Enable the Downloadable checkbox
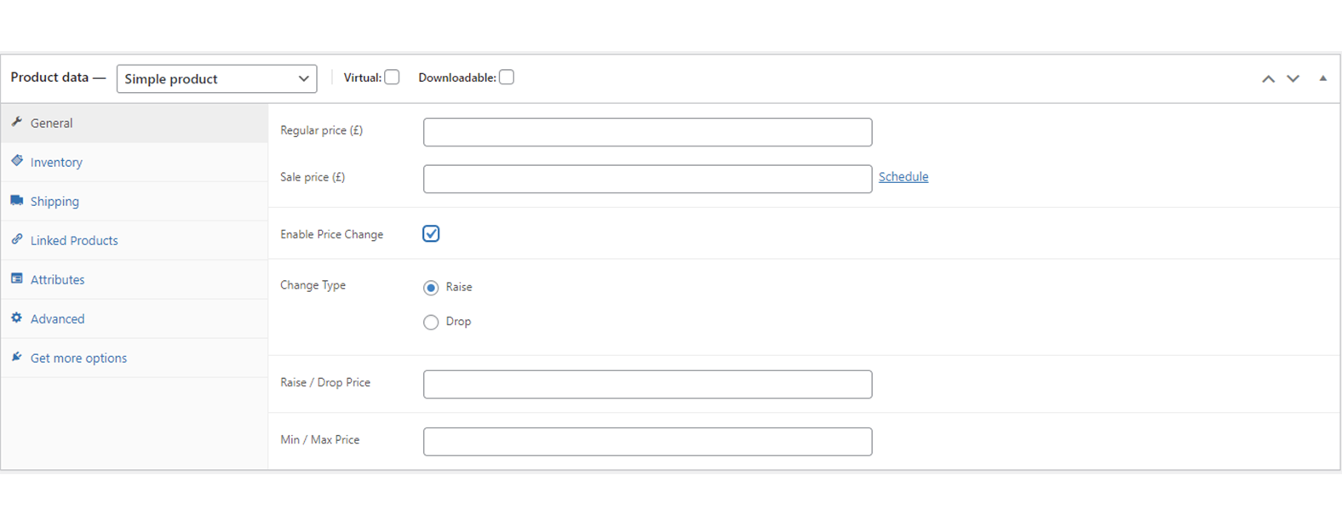 [x=507, y=77]
